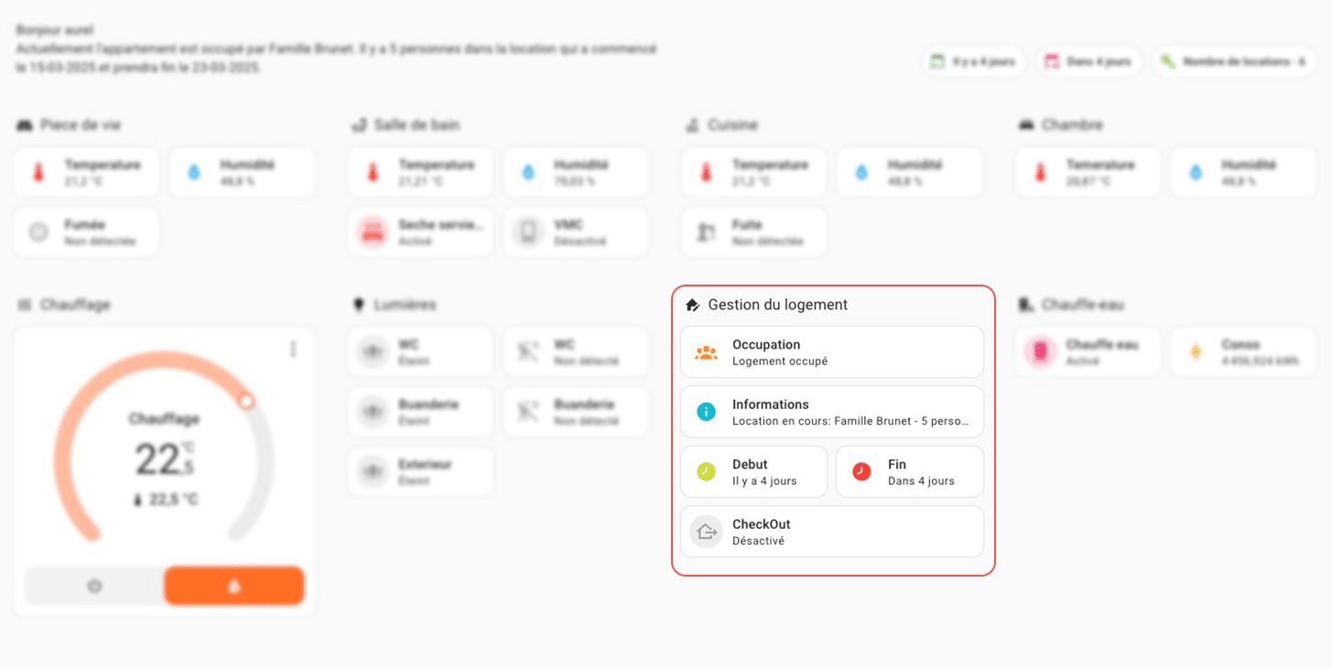Click the Dans 4 jours calendar badge
The width and height of the screenshot is (1332, 669).
pyautogui.click(x=1089, y=61)
